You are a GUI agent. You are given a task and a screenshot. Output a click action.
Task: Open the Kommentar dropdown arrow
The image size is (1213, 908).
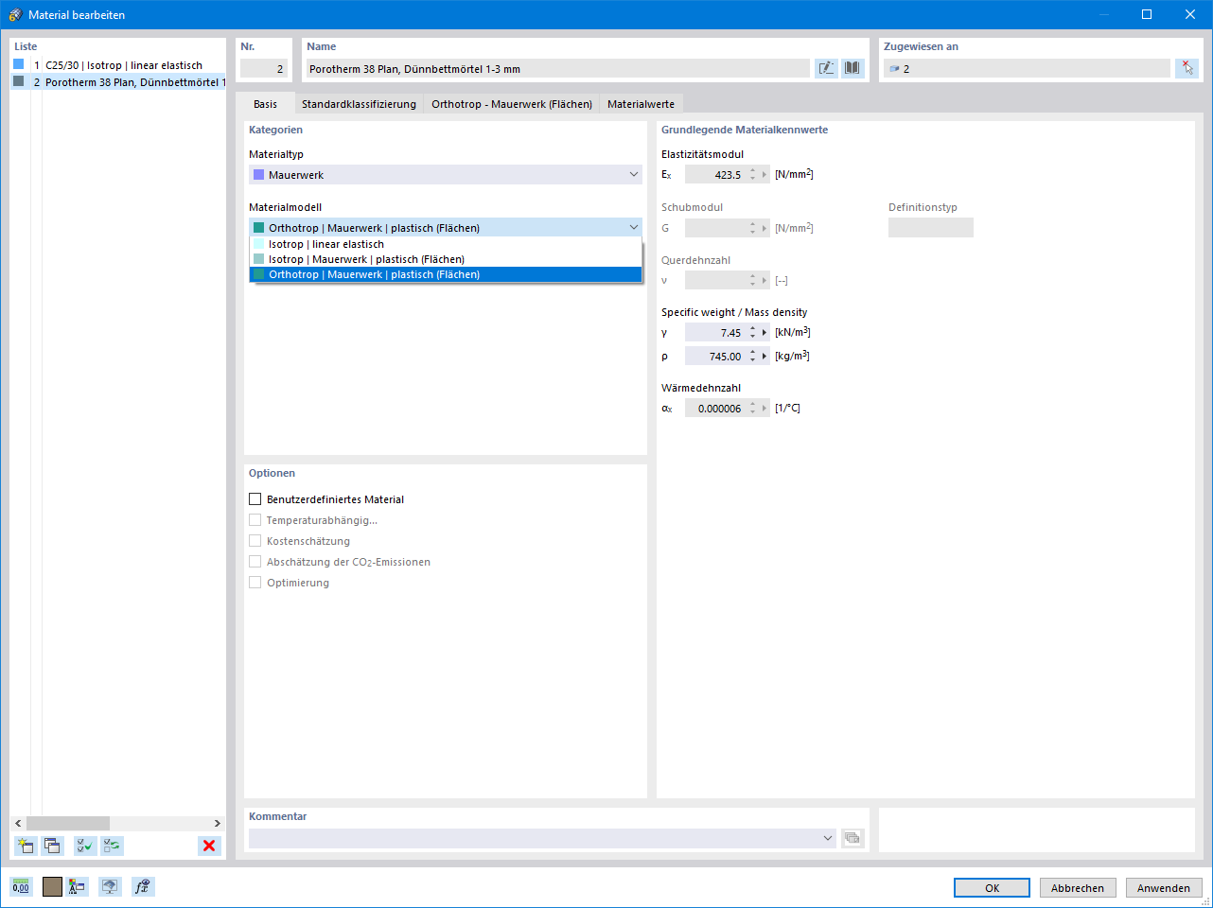[827, 838]
